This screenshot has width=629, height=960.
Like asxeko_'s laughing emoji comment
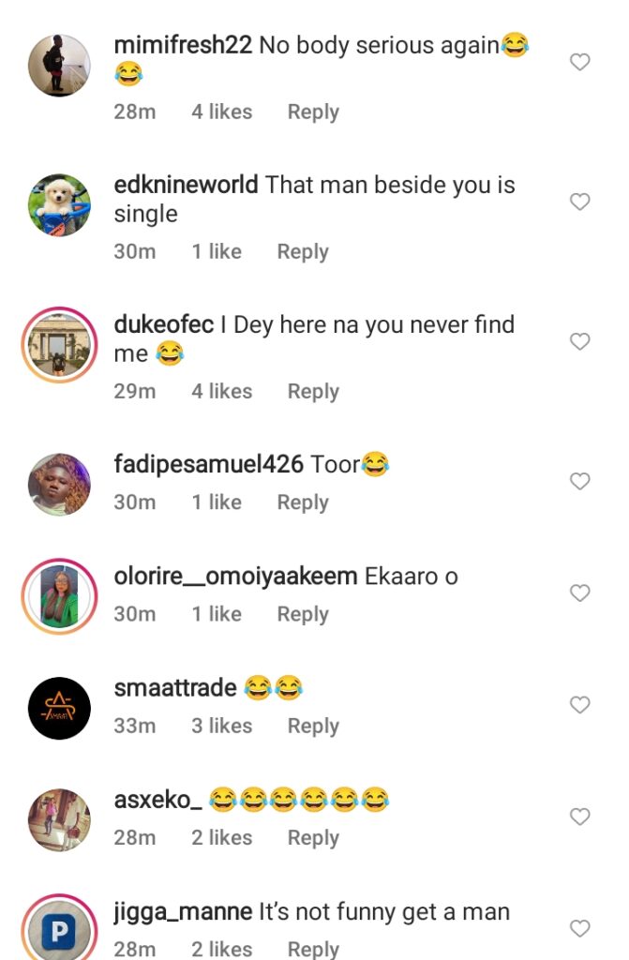click(x=580, y=817)
